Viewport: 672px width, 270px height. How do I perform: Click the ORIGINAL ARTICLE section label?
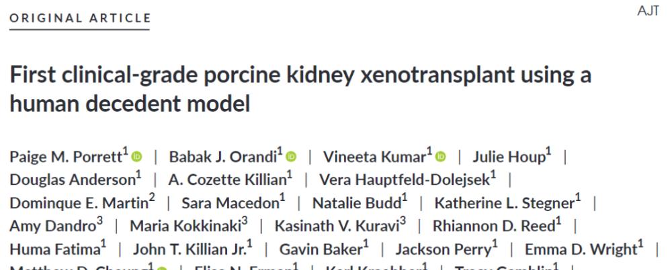(x=80, y=18)
